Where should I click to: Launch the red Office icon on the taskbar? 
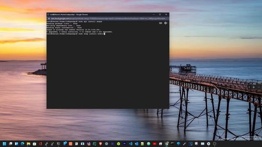tap(41, 144)
